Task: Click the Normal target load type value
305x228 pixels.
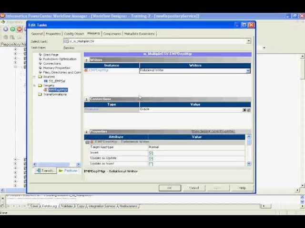Action: 154,147
